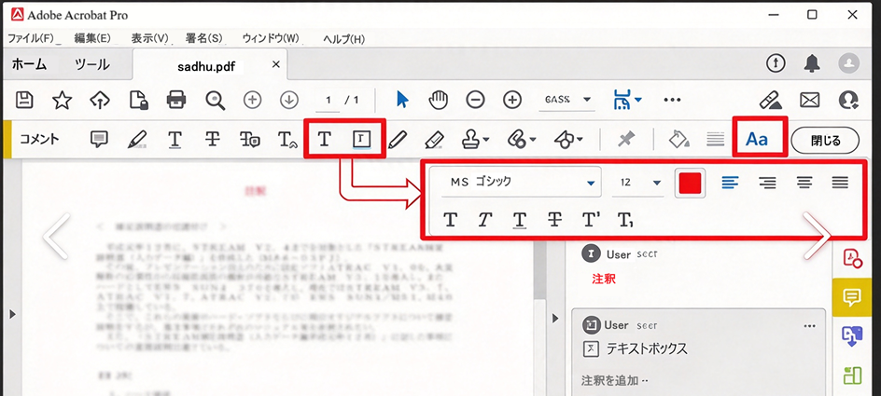The width and height of the screenshot is (881, 396).
Task: Select the highlight text pen tool
Action: click(136, 139)
